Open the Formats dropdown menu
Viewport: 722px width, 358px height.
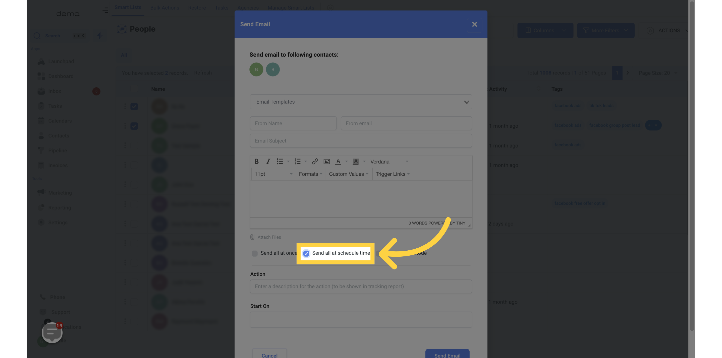[x=310, y=174]
